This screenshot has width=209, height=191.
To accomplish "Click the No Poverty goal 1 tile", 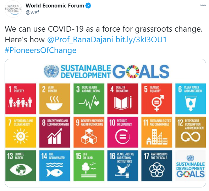I will (21, 99).
